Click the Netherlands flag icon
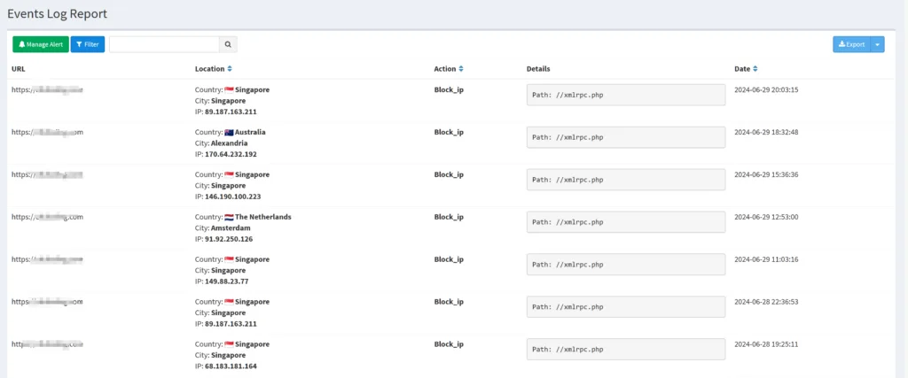Image resolution: width=908 pixels, height=378 pixels. 229,217
